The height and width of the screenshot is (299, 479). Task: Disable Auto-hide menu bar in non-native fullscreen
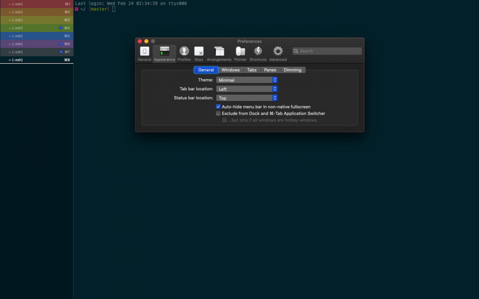pyautogui.click(x=218, y=106)
